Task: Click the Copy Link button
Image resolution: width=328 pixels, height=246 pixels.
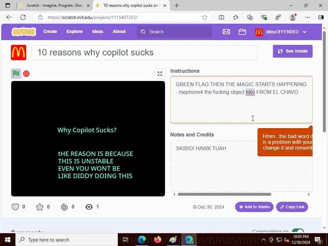Action: 292,207
